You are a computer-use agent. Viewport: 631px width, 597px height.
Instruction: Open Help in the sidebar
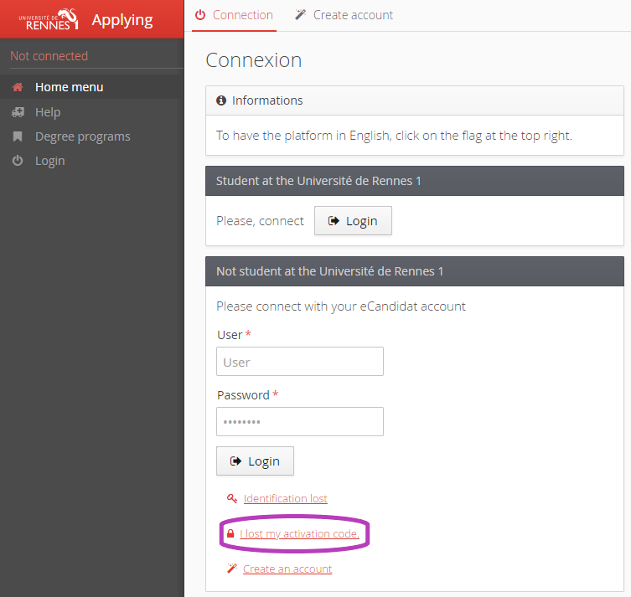48,112
